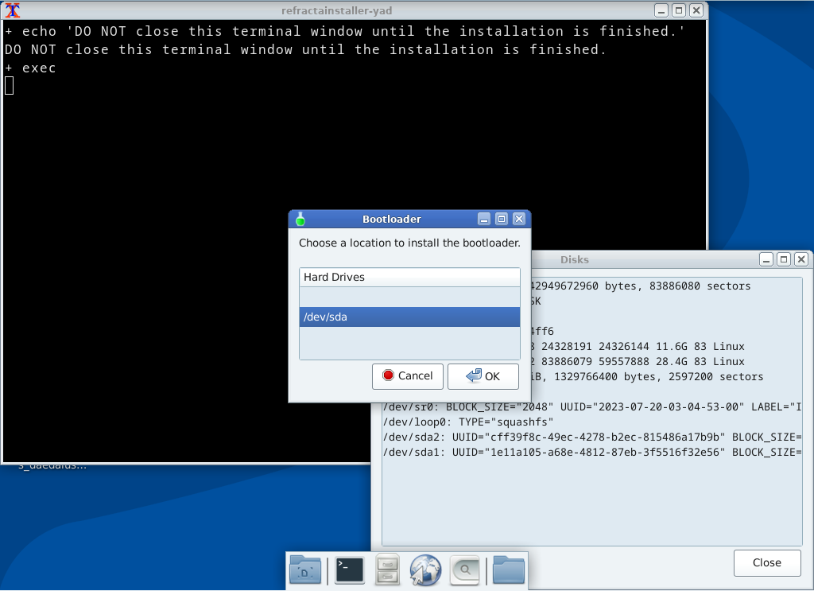Maximize the Bootloader dialog window
The image size is (814, 591).
click(x=501, y=219)
